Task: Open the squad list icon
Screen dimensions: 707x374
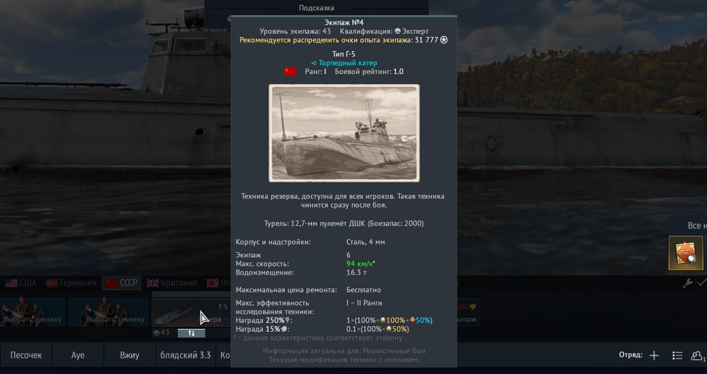Action: (677, 355)
